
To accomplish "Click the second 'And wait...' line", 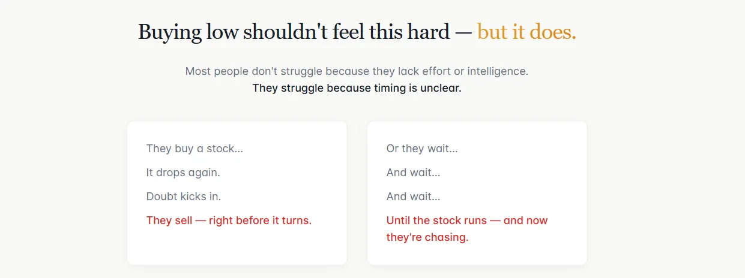I will click(x=413, y=197).
